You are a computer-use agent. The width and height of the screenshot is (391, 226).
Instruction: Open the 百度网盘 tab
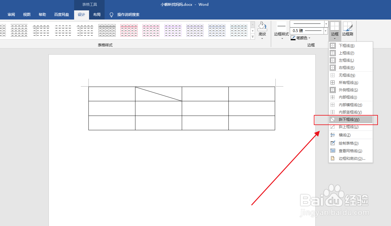(62, 15)
